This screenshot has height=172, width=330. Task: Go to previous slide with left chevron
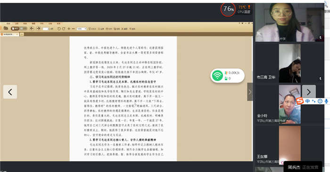[10, 92]
